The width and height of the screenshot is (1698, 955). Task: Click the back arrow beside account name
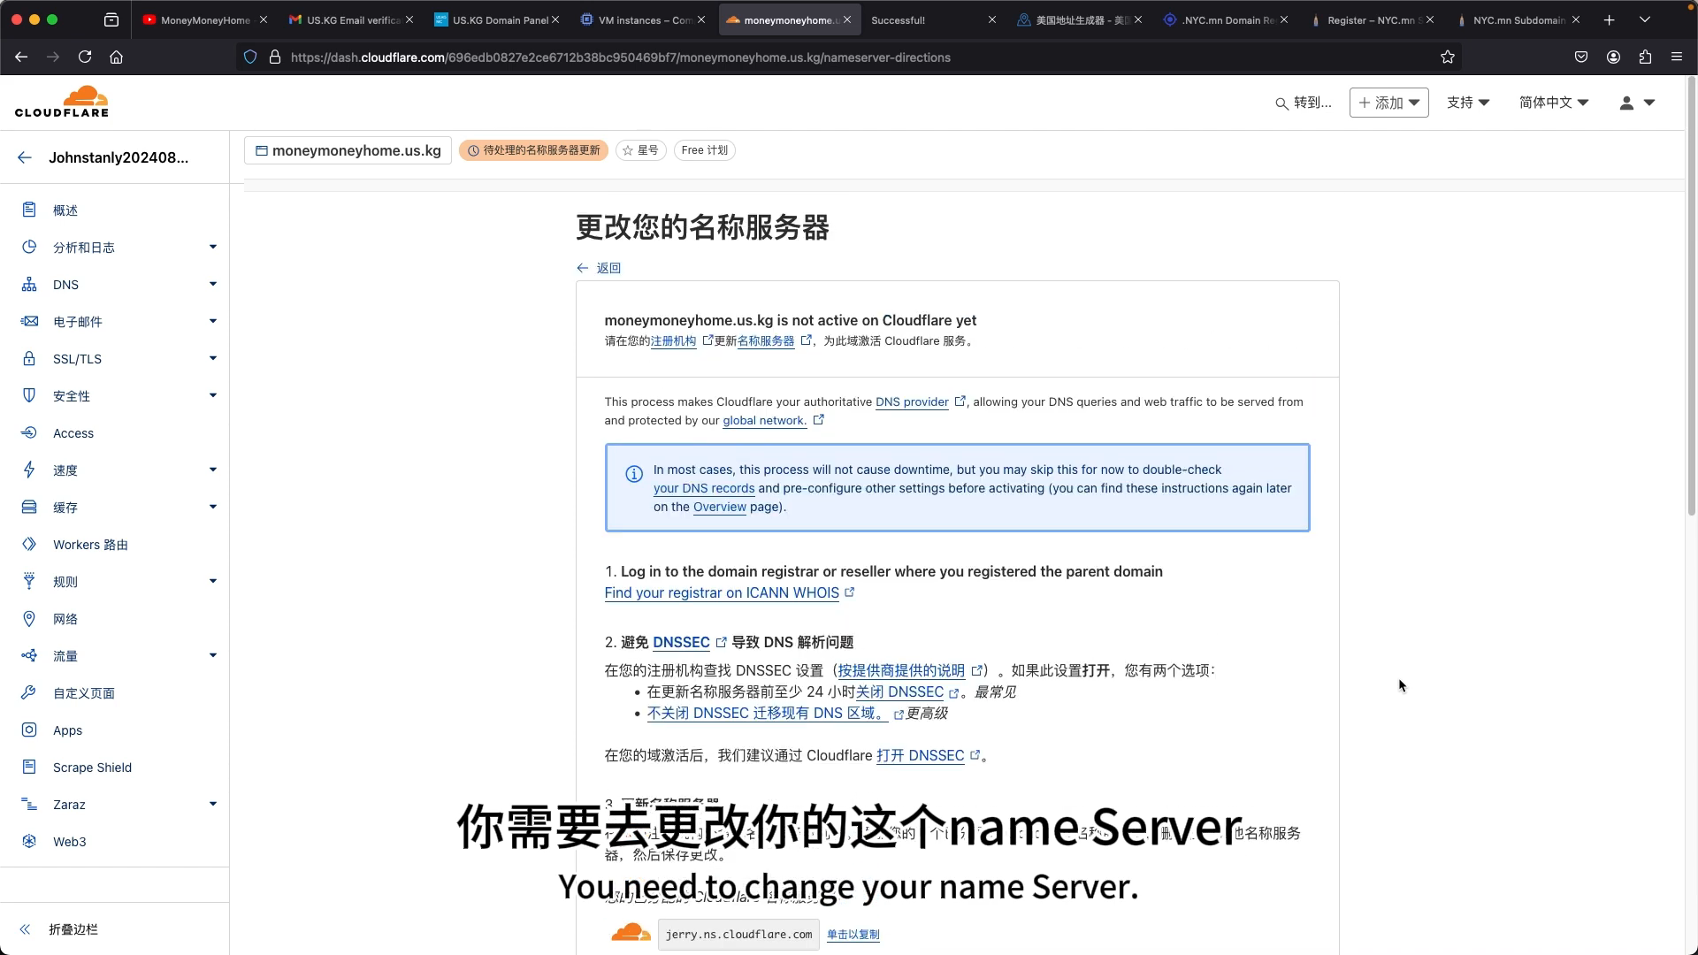click(25, 157)
